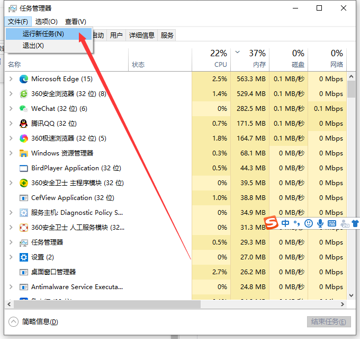Click the Microsoft Edge process icon

(23, 79)
